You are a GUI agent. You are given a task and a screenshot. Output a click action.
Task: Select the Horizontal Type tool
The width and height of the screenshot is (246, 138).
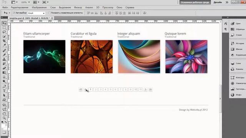click(x=4, y=91)
